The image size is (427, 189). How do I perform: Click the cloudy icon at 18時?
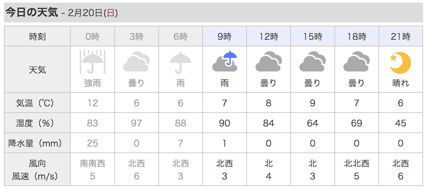357,63
